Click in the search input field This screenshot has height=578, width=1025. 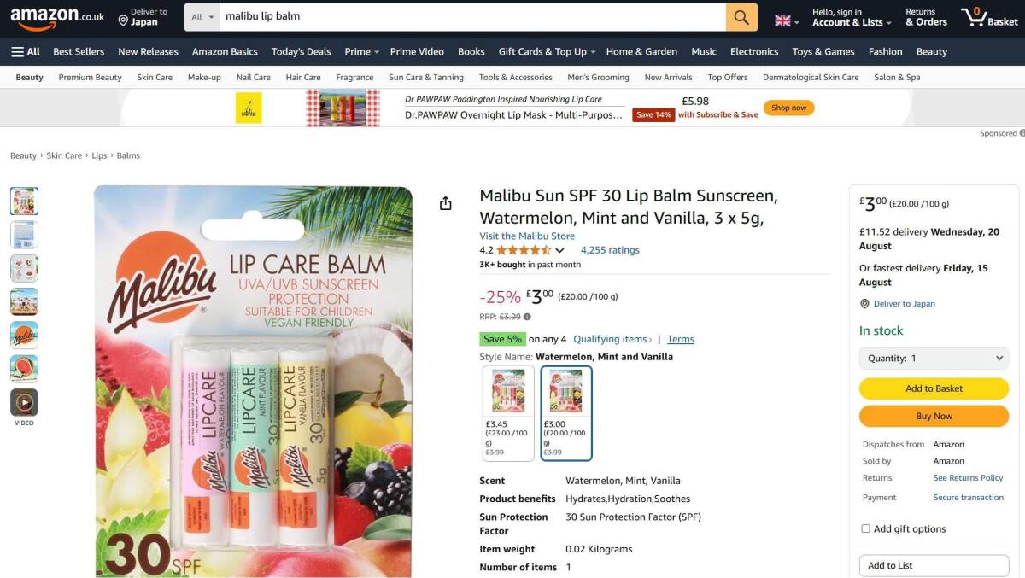coord(470,17)
